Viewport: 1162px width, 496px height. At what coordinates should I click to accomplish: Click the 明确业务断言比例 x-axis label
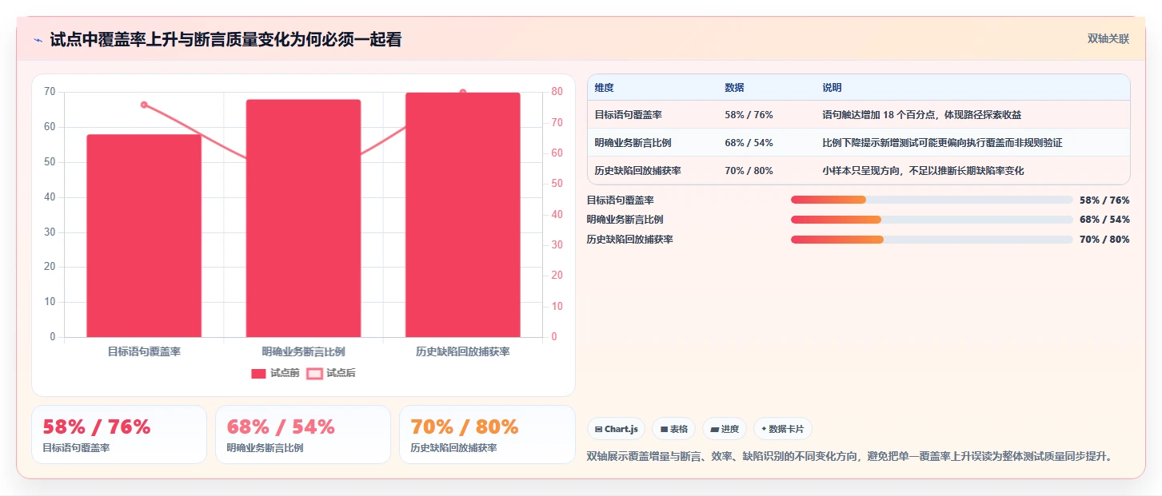pyautogui.click(x=303, y=351)
